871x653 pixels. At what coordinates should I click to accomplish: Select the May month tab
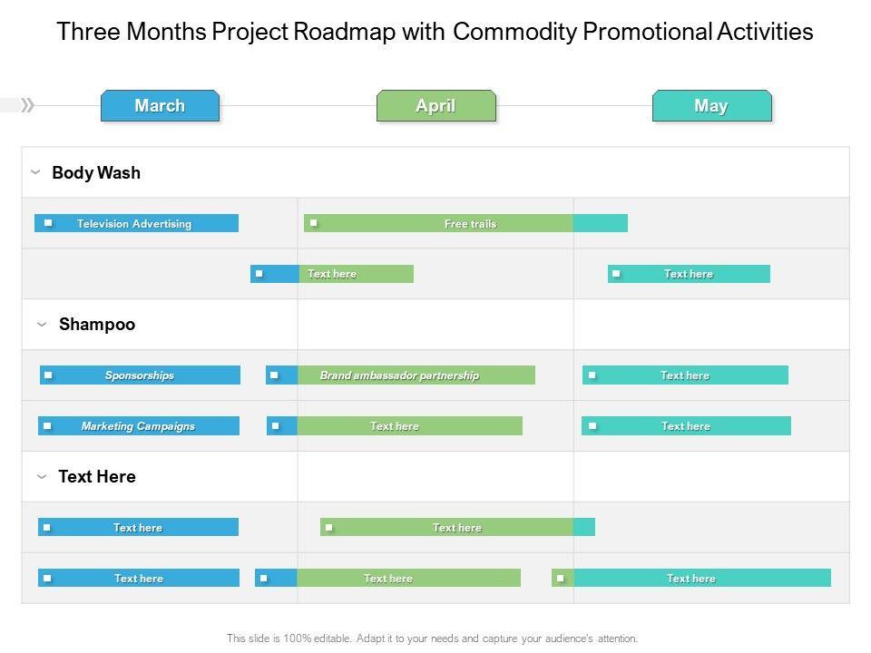pyautogui.click(x=711, y=106)
